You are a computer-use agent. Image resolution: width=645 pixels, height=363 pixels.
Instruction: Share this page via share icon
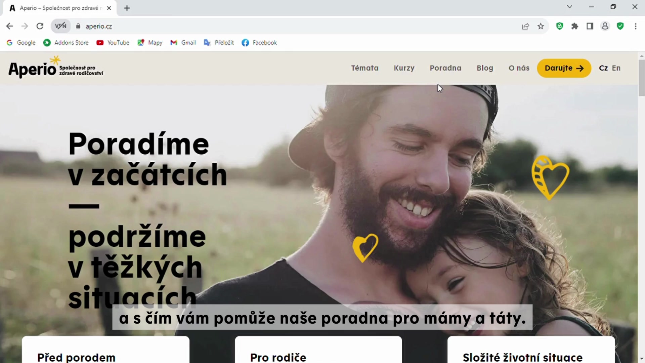click(x=525, y=26)
